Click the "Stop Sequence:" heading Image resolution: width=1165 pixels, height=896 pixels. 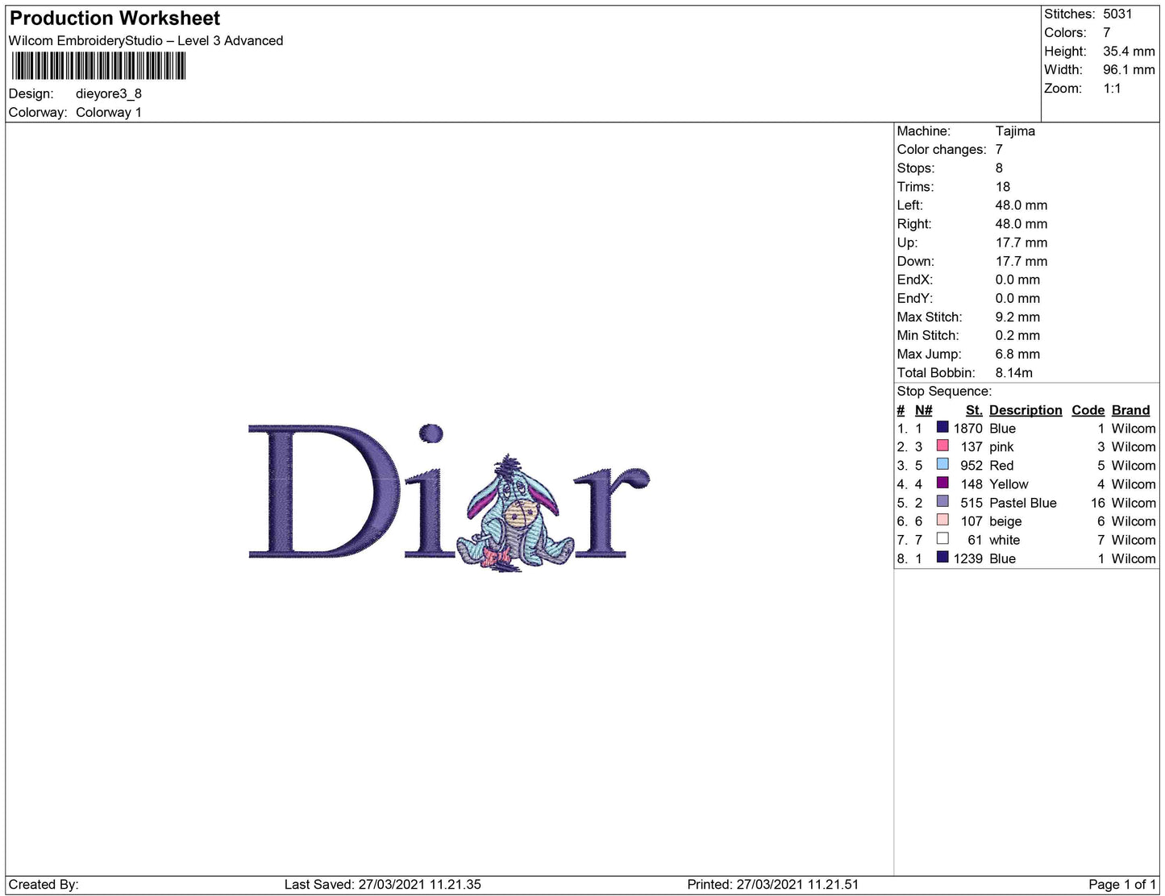944,392
